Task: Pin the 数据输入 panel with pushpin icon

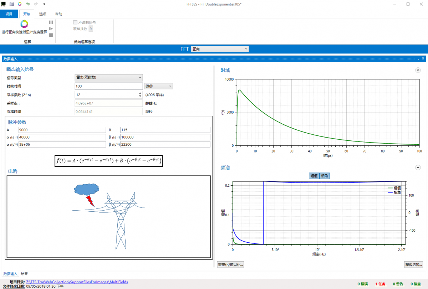Action: click(x=423, y=59)
